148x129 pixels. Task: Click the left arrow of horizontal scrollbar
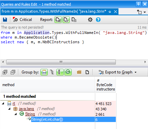[x=3, y=62]
